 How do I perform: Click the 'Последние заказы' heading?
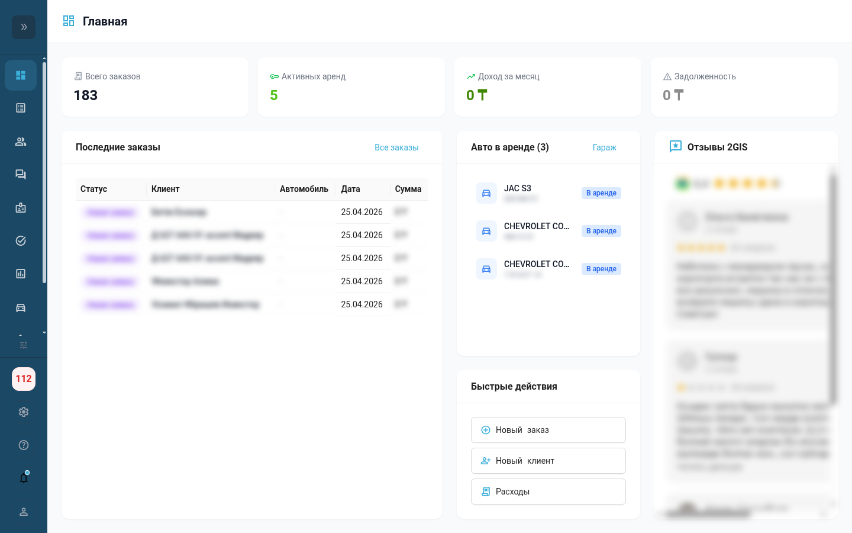click(x=118, y=147)
